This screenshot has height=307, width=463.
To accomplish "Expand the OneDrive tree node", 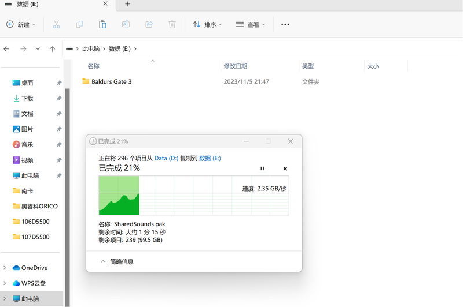I will [5, 268].
